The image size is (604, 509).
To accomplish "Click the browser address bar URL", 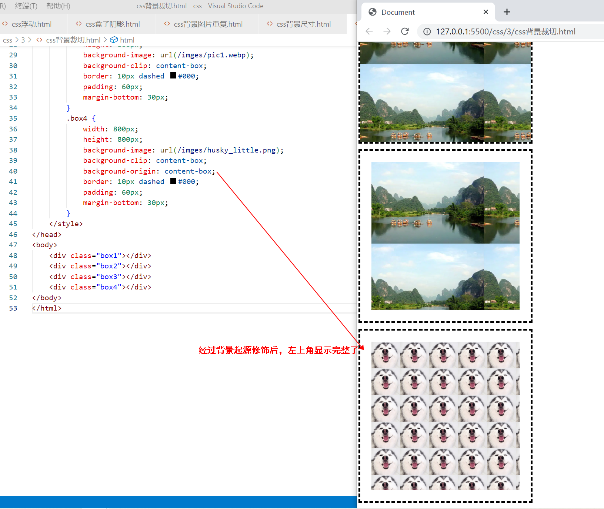I will [x=505, y=32].
